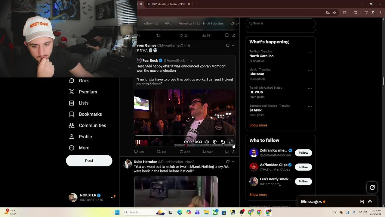Screen dimensions: 385x217
Task: Repost the top partially visible post
Action: tap(159, 36)
